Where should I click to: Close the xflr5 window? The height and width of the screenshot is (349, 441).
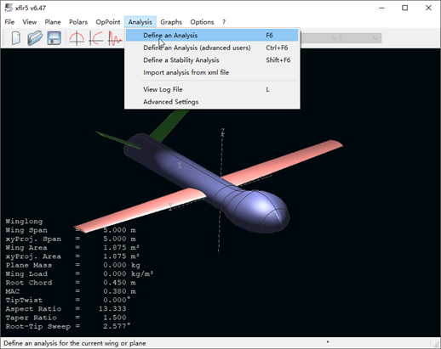pyautogui.click(x=428, y=8)
